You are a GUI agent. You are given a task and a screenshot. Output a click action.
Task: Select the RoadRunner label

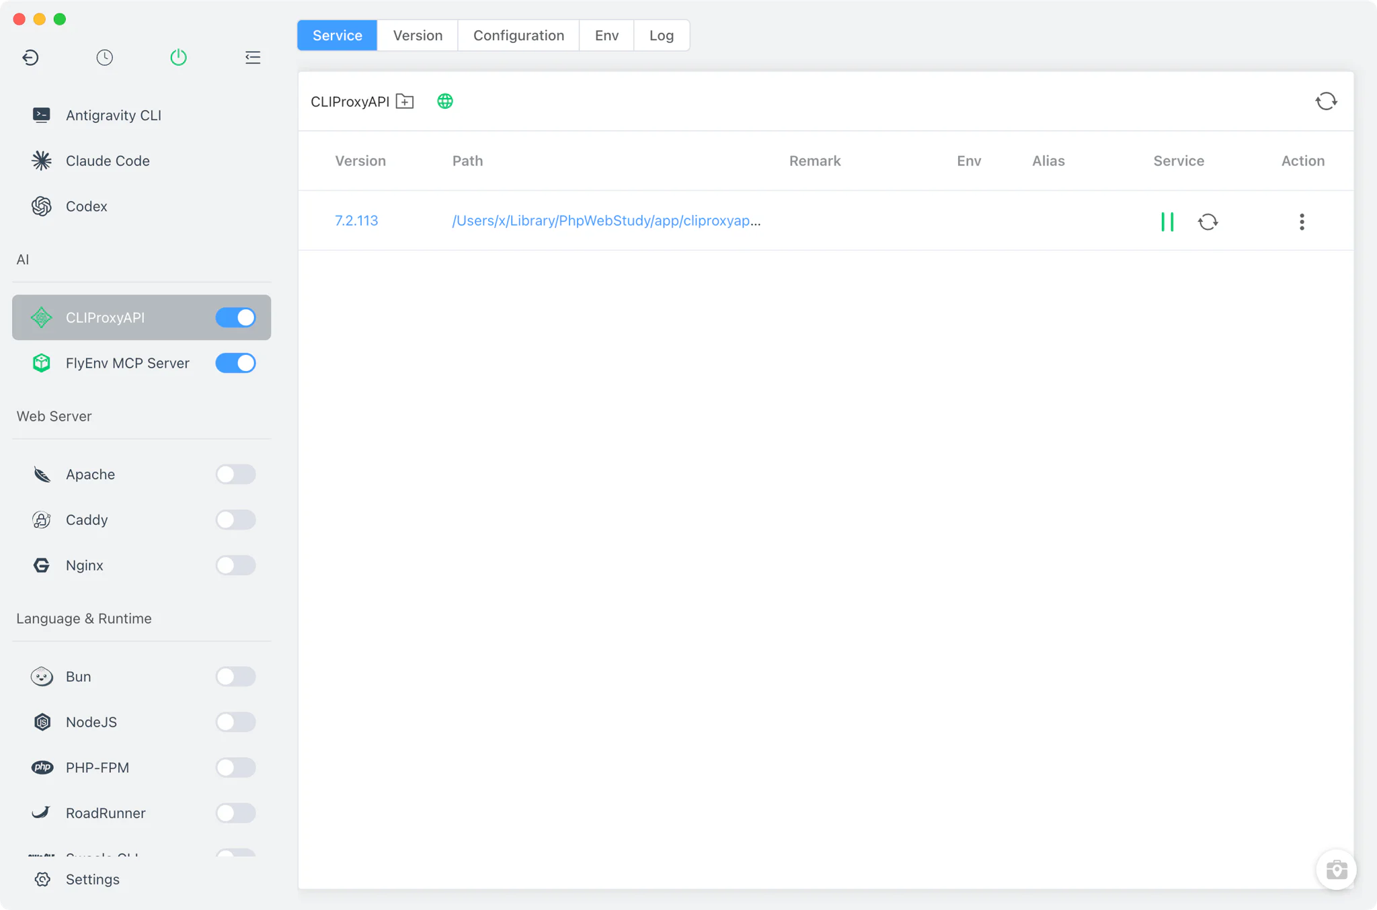pos(106,813)
